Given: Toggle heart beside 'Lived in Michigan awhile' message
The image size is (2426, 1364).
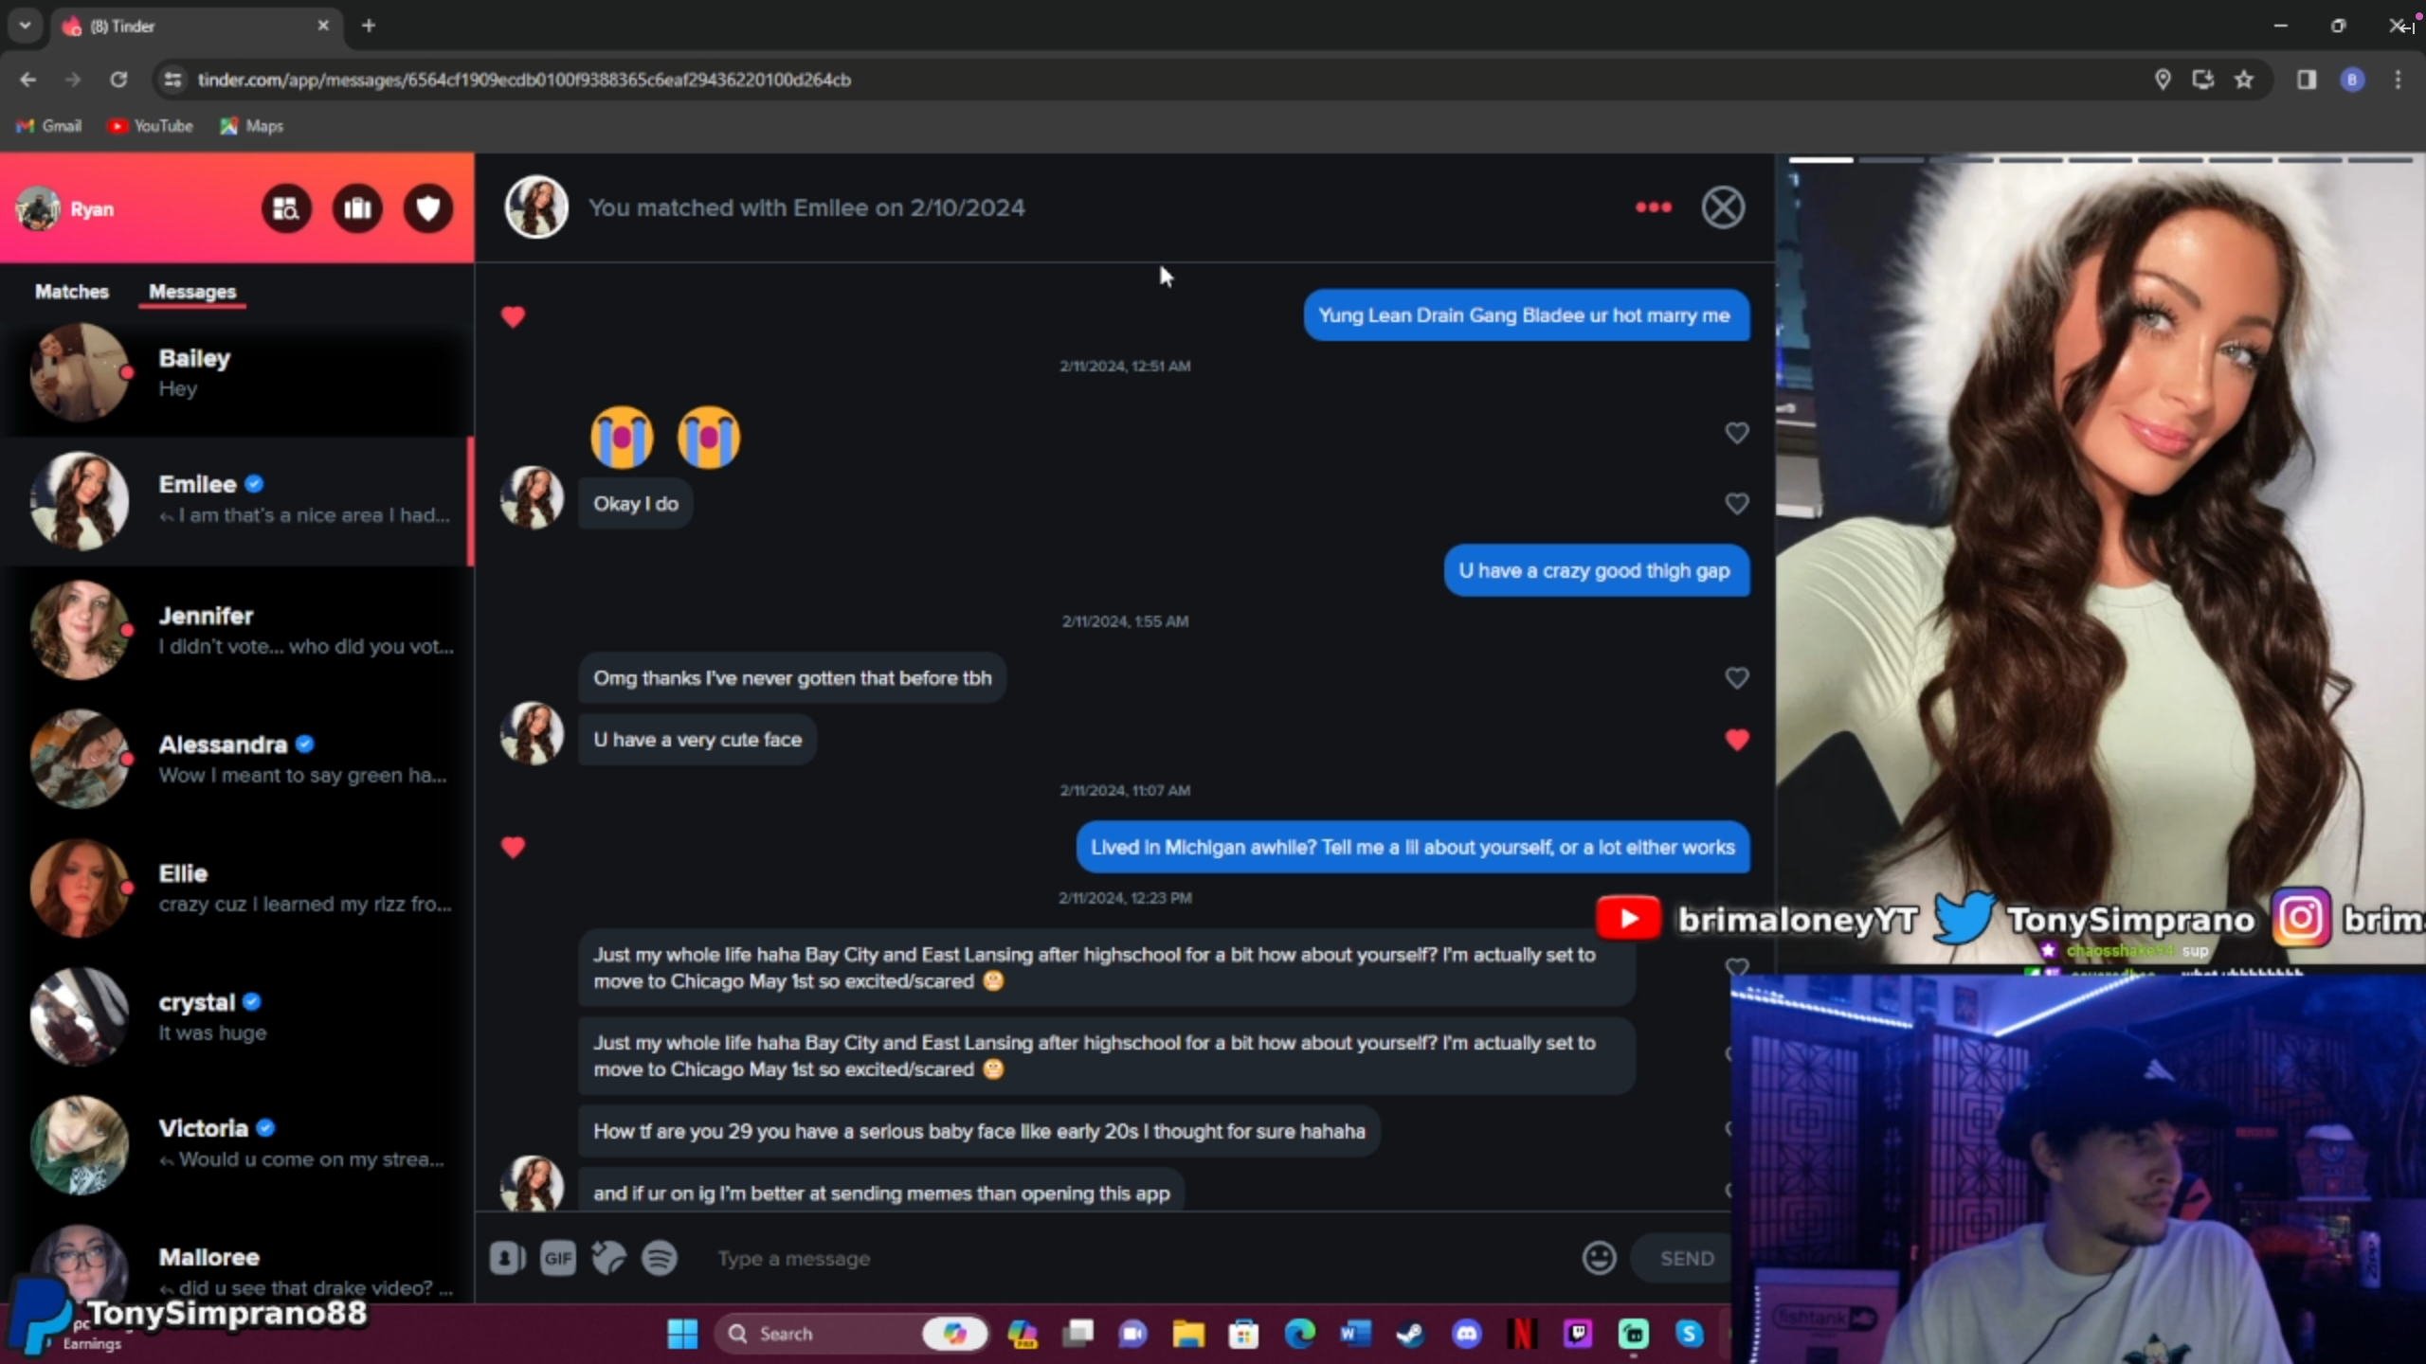Looking at the screenshot, I should (513, 847).
